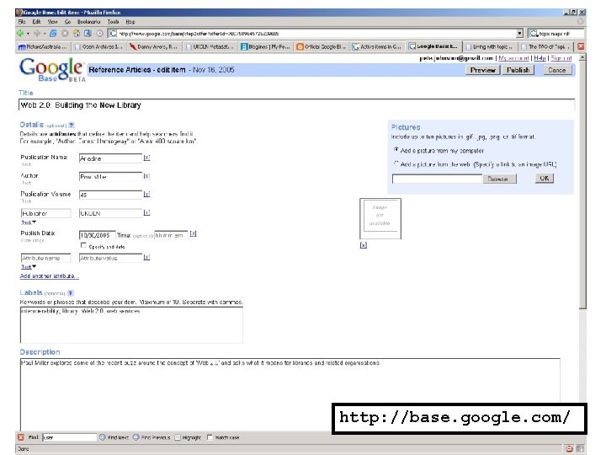Image resolution: width=606 pixels, height=455 pixels.
Task: Remove the Author attribute with [x]
Action: click(x=146, y=176)
